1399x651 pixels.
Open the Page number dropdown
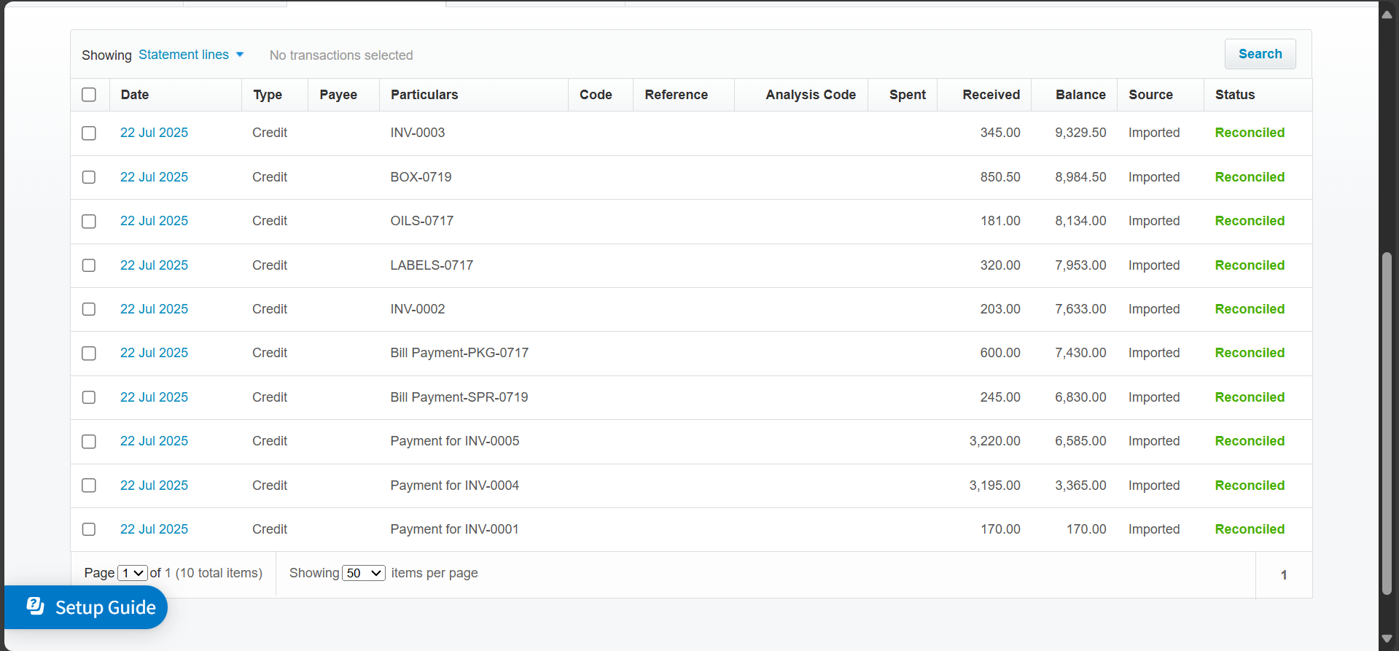pos(133,573)
